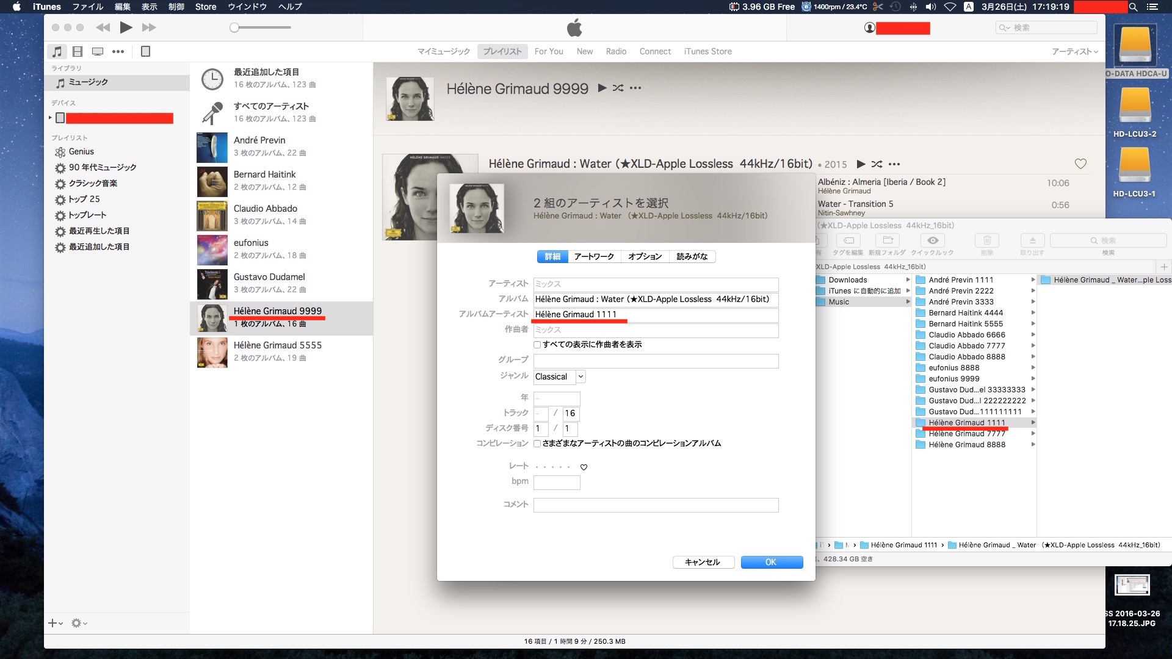
Task: Click the キャンセル button
Action: (702, 562)
